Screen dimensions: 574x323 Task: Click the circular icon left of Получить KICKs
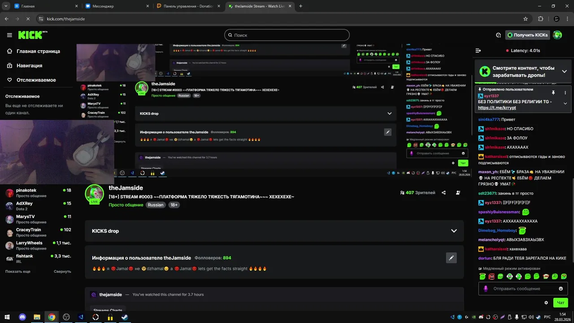click(x=498, y=35)
